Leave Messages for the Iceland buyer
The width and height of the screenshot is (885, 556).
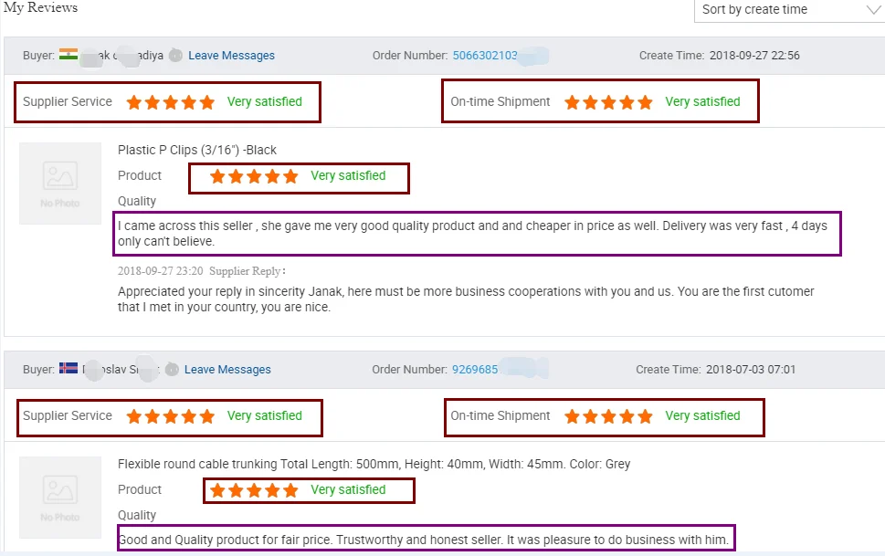pyautogui.click(x=227, y=370)
